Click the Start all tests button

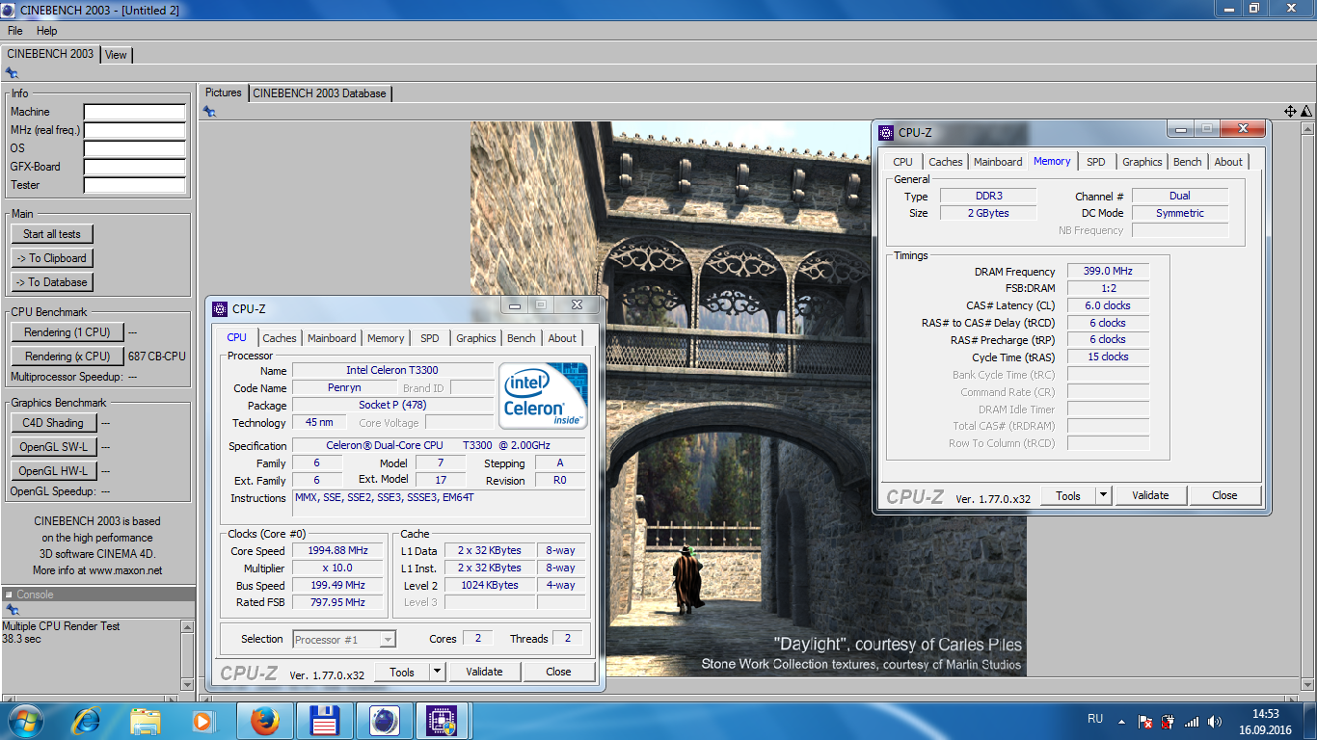point(52,234)
